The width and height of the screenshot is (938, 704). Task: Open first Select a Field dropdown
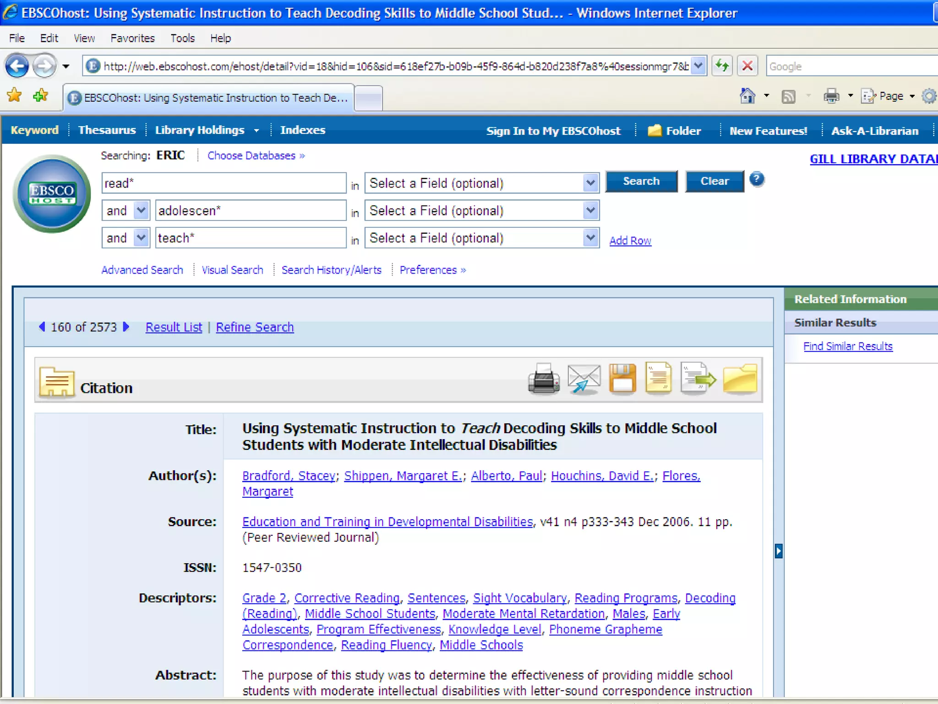click(590, 183)
